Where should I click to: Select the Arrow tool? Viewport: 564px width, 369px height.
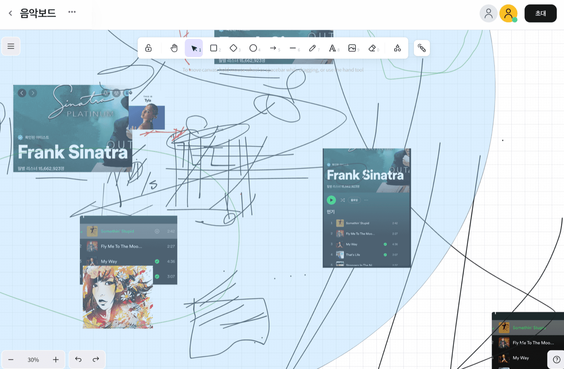pyautogui.click(x=273, y=48)
